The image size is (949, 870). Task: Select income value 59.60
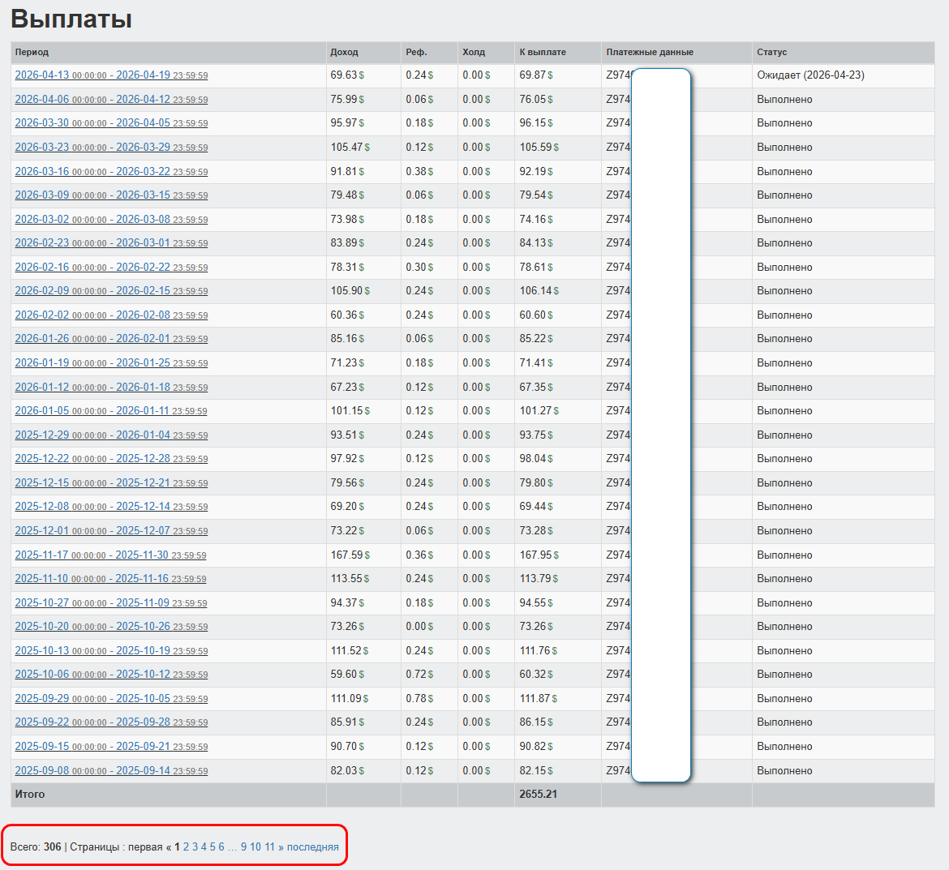347,673
